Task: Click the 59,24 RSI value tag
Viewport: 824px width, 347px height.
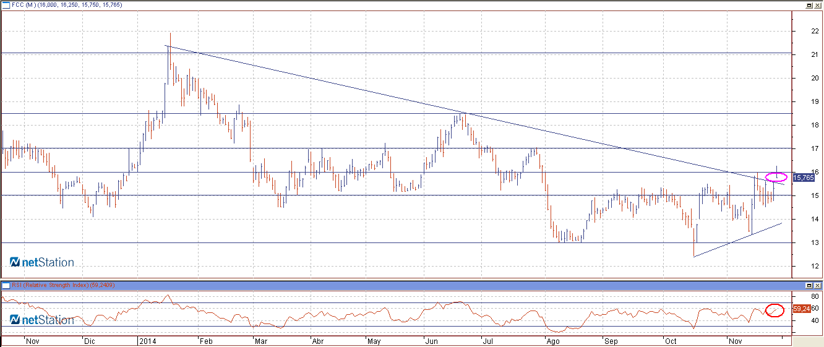Action: click(x=802, y=308)
